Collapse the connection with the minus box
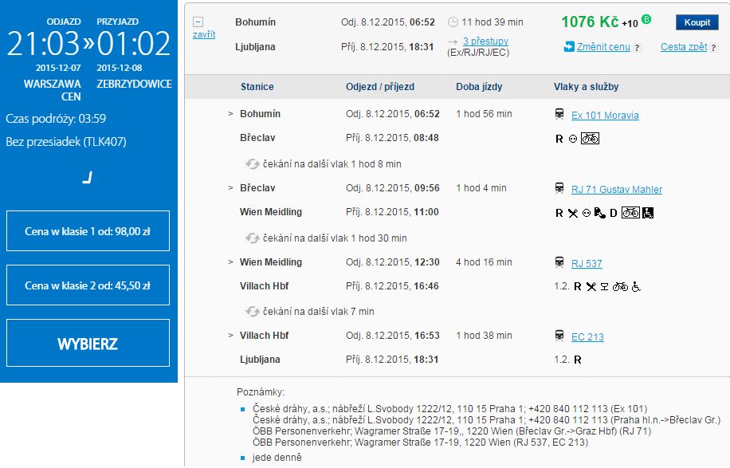The height and width of the screenshot is (468, 730). pos(198,22)
